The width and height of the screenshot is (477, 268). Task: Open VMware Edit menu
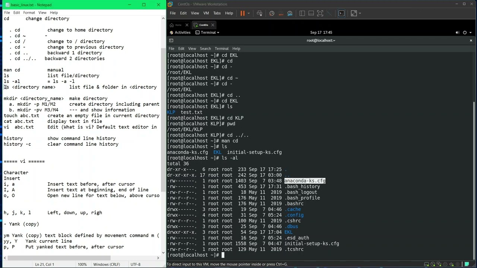[x=183, y=13]
